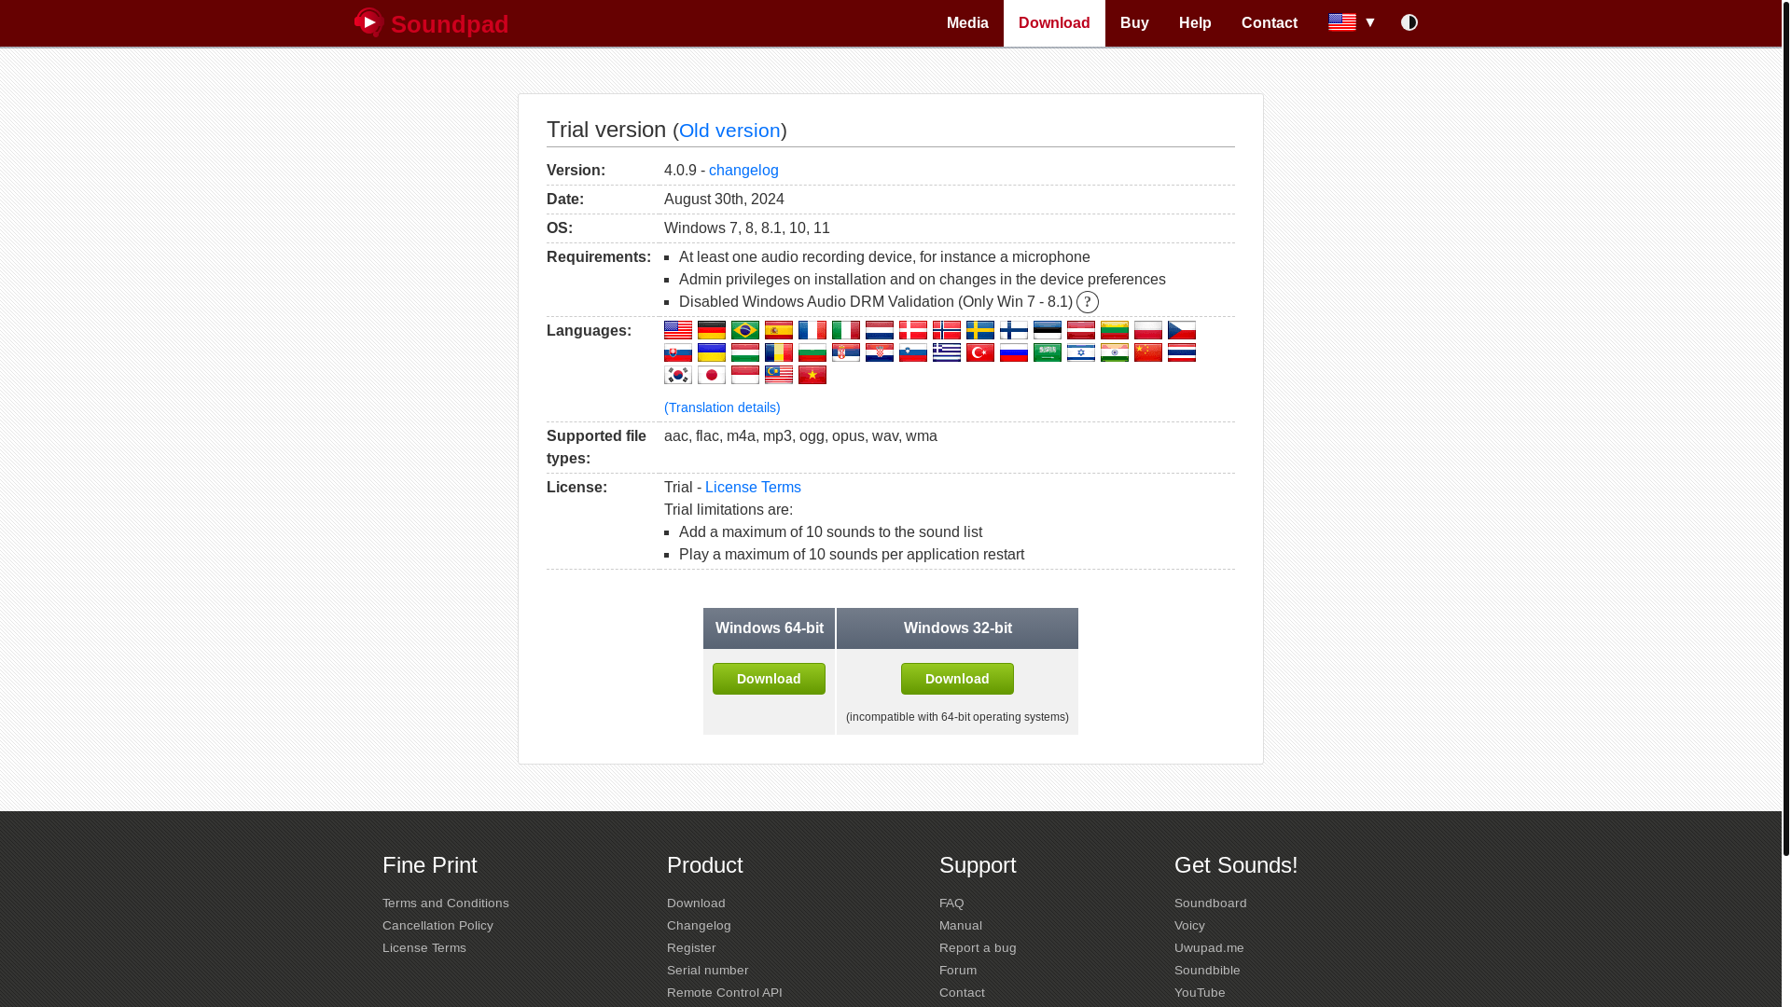Viewport: 1791px width, 1007px height.
Task: Open the FAQ link under Support
Action: 951,904
